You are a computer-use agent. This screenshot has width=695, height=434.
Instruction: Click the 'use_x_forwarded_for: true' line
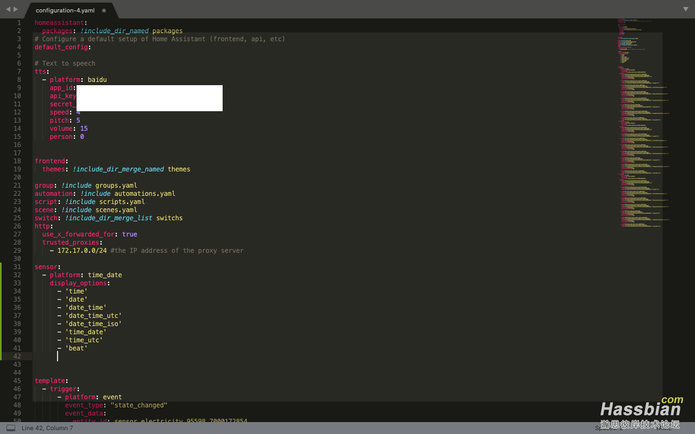[x=90, y=234]
